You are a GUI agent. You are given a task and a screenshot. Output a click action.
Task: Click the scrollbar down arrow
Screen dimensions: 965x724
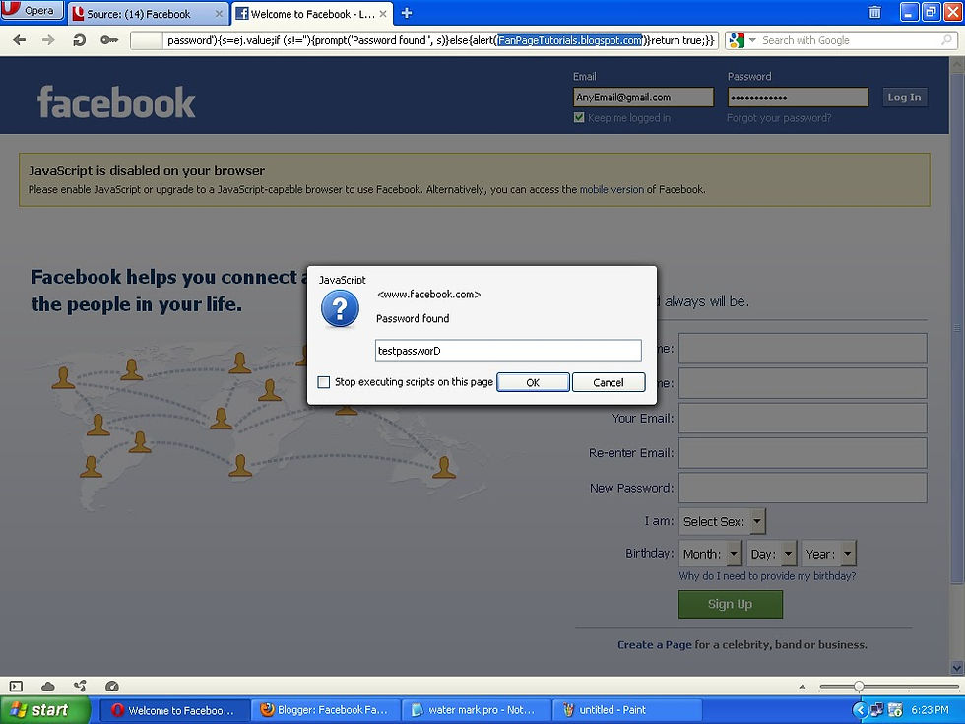957,668
